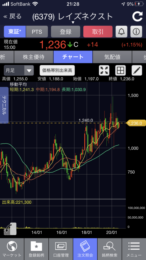The image size is (146, 260).
Task: Switch to the 株主優待 tab
Action: point(34,57)
